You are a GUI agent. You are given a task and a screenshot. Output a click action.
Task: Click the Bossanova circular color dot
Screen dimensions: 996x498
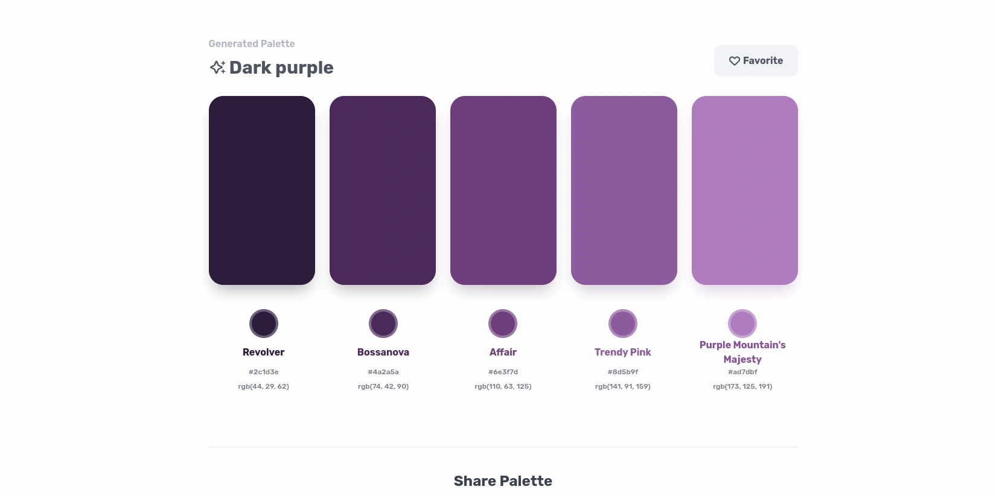point(383,324)
